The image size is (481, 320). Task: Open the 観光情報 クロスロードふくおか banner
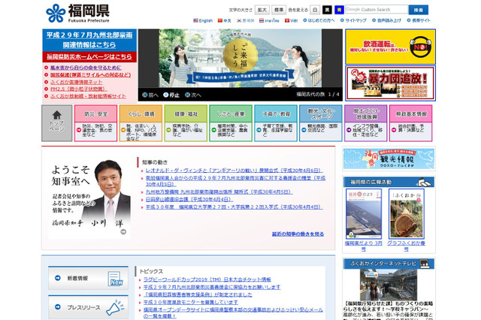(389, 158)
